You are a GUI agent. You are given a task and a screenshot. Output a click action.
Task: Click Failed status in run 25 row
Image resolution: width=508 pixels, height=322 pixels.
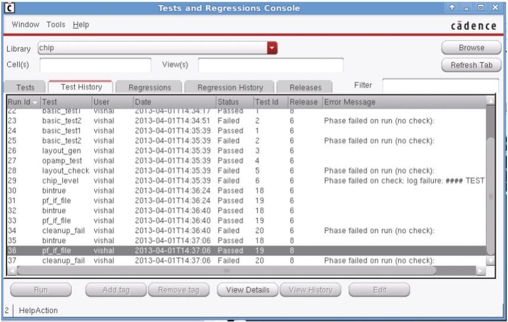[228, 141]
